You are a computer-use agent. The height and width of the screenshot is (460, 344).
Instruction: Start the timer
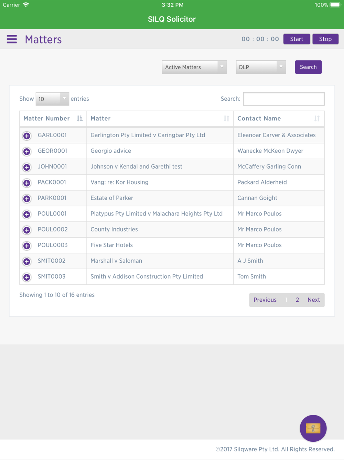(297, 39)
